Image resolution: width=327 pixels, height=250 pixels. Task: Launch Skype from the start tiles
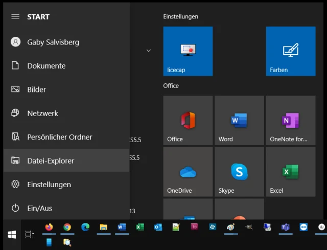239,172
